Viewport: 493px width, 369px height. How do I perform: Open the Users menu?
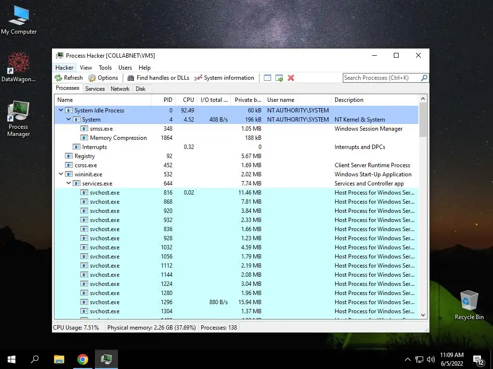pos(125,67)
